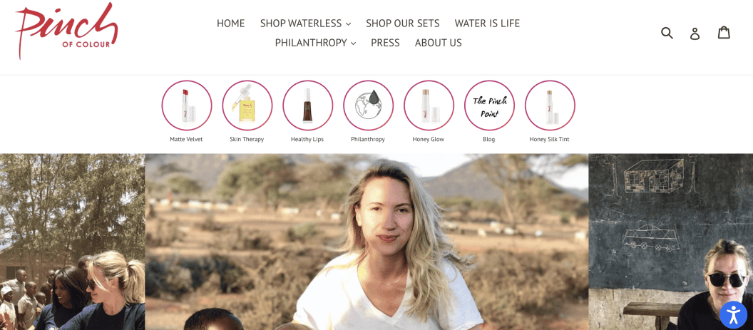Open the shopping cart bag icon
Image resolution: width=753 pixels, height=330 pixels.
tap(724, 32)
